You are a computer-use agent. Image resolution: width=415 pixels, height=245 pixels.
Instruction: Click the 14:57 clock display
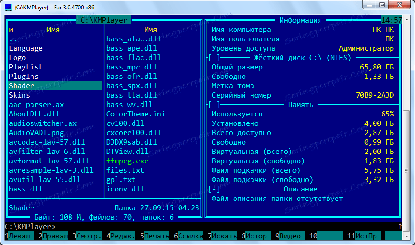coord(392,20)
